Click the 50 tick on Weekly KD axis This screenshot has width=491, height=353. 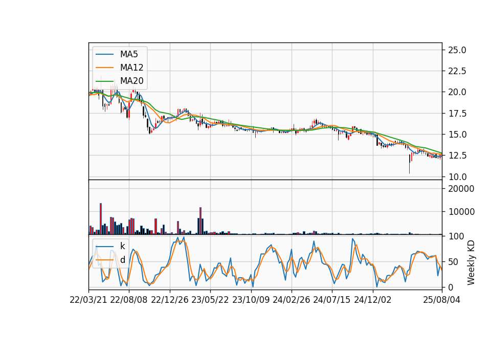pyautogui.click(x=454, y=262)
